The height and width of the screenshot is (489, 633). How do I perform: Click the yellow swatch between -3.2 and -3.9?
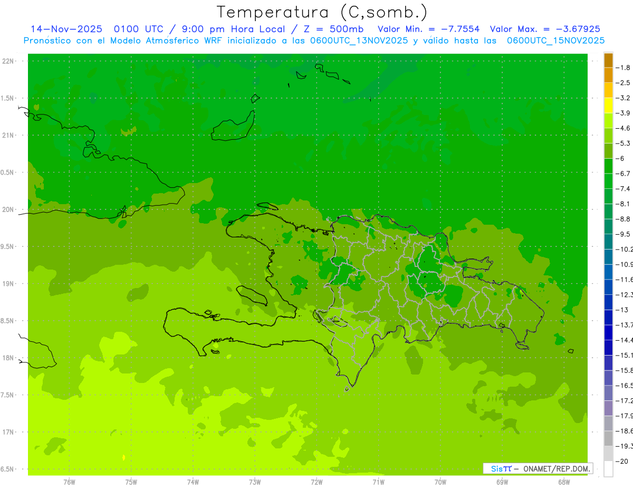(x=608, y=106)
